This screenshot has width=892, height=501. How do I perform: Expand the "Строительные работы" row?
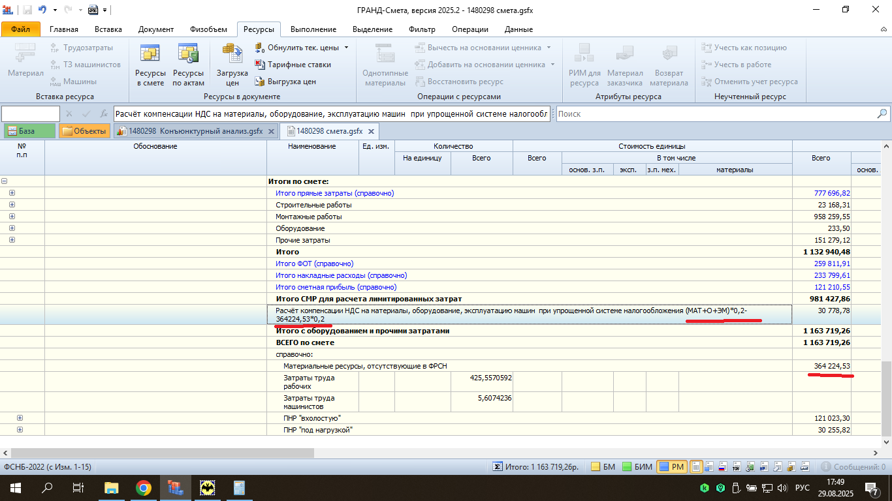pos(12,205)
